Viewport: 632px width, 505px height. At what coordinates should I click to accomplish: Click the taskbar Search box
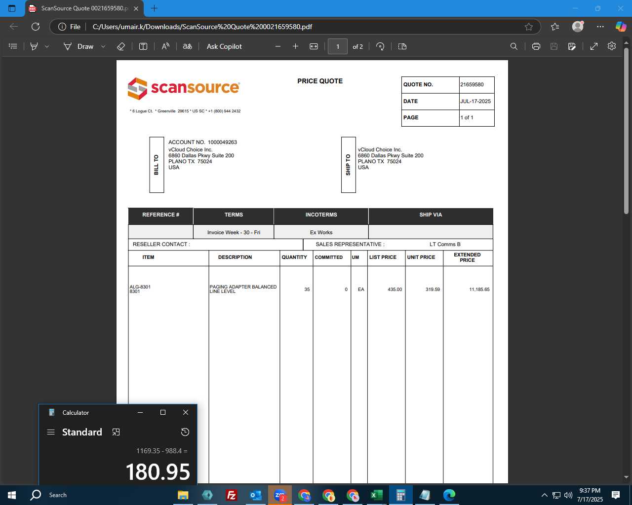[57, 495]
